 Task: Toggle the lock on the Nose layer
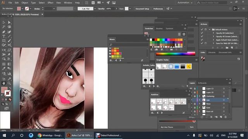click(x=195, y=104)
